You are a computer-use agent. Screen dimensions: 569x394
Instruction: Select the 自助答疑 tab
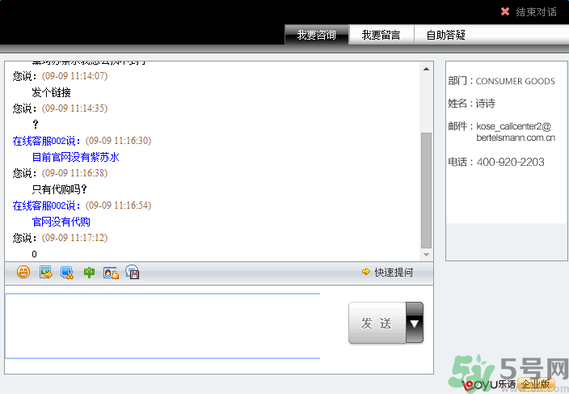[445, 35]
